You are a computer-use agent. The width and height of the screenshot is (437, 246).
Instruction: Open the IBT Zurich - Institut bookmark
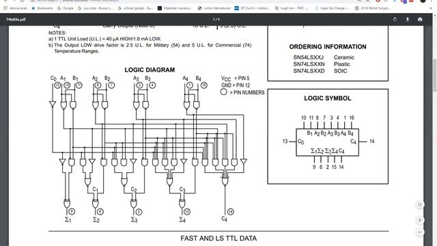(x=252, y=8)
